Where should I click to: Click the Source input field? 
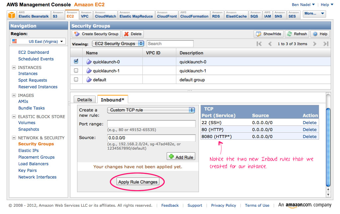click(151, 138)
